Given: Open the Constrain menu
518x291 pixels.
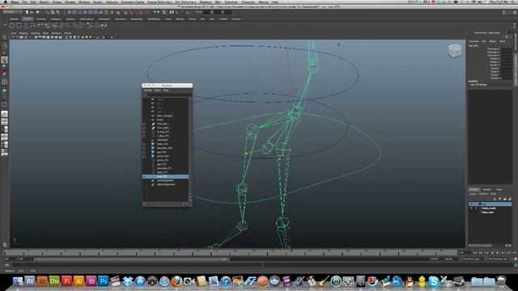Looking at the screenshot, I should 231,2.
